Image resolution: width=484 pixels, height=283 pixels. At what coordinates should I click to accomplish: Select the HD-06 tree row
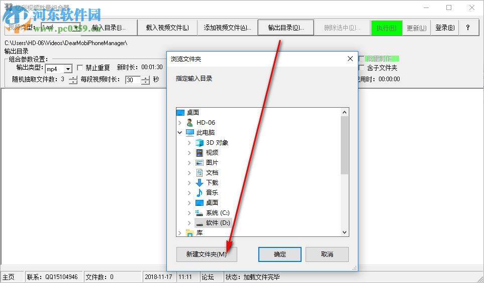click(206, 122)
